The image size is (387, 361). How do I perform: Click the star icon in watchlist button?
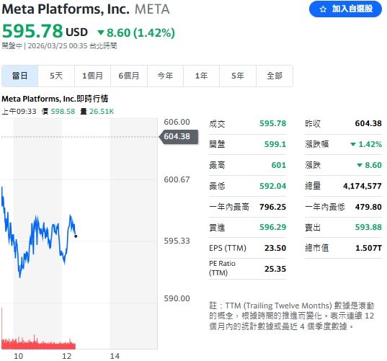323,9
